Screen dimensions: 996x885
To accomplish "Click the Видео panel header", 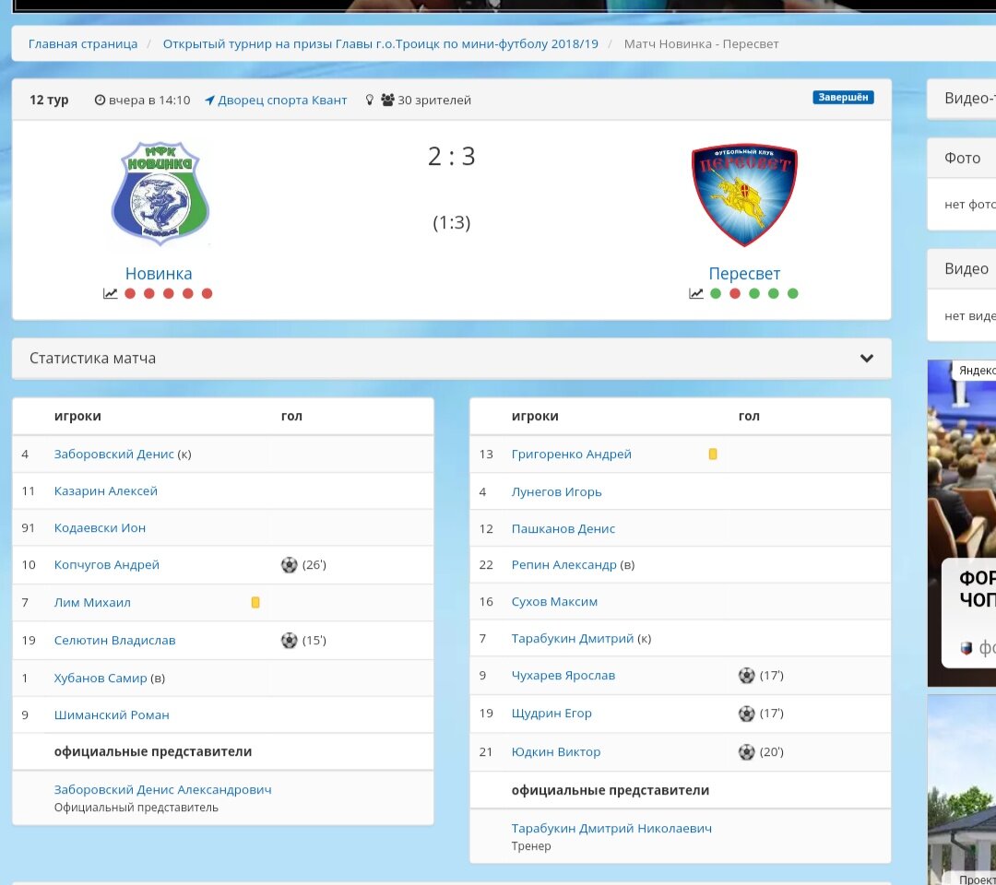I will click(x=962, y=268).
